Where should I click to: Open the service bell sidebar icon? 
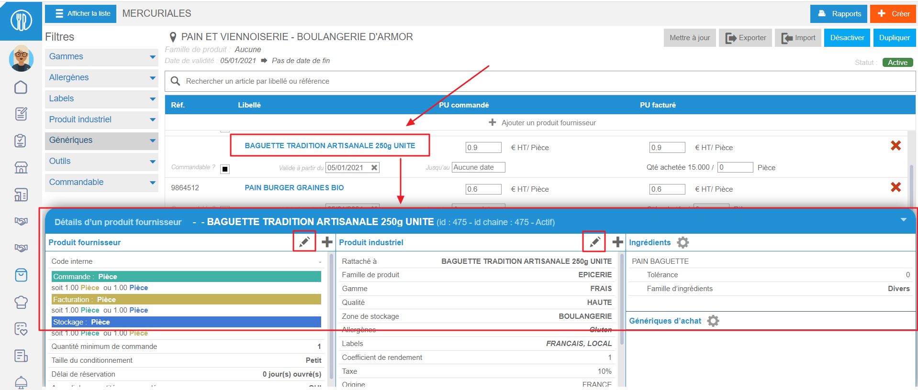(x=21, y=382)
